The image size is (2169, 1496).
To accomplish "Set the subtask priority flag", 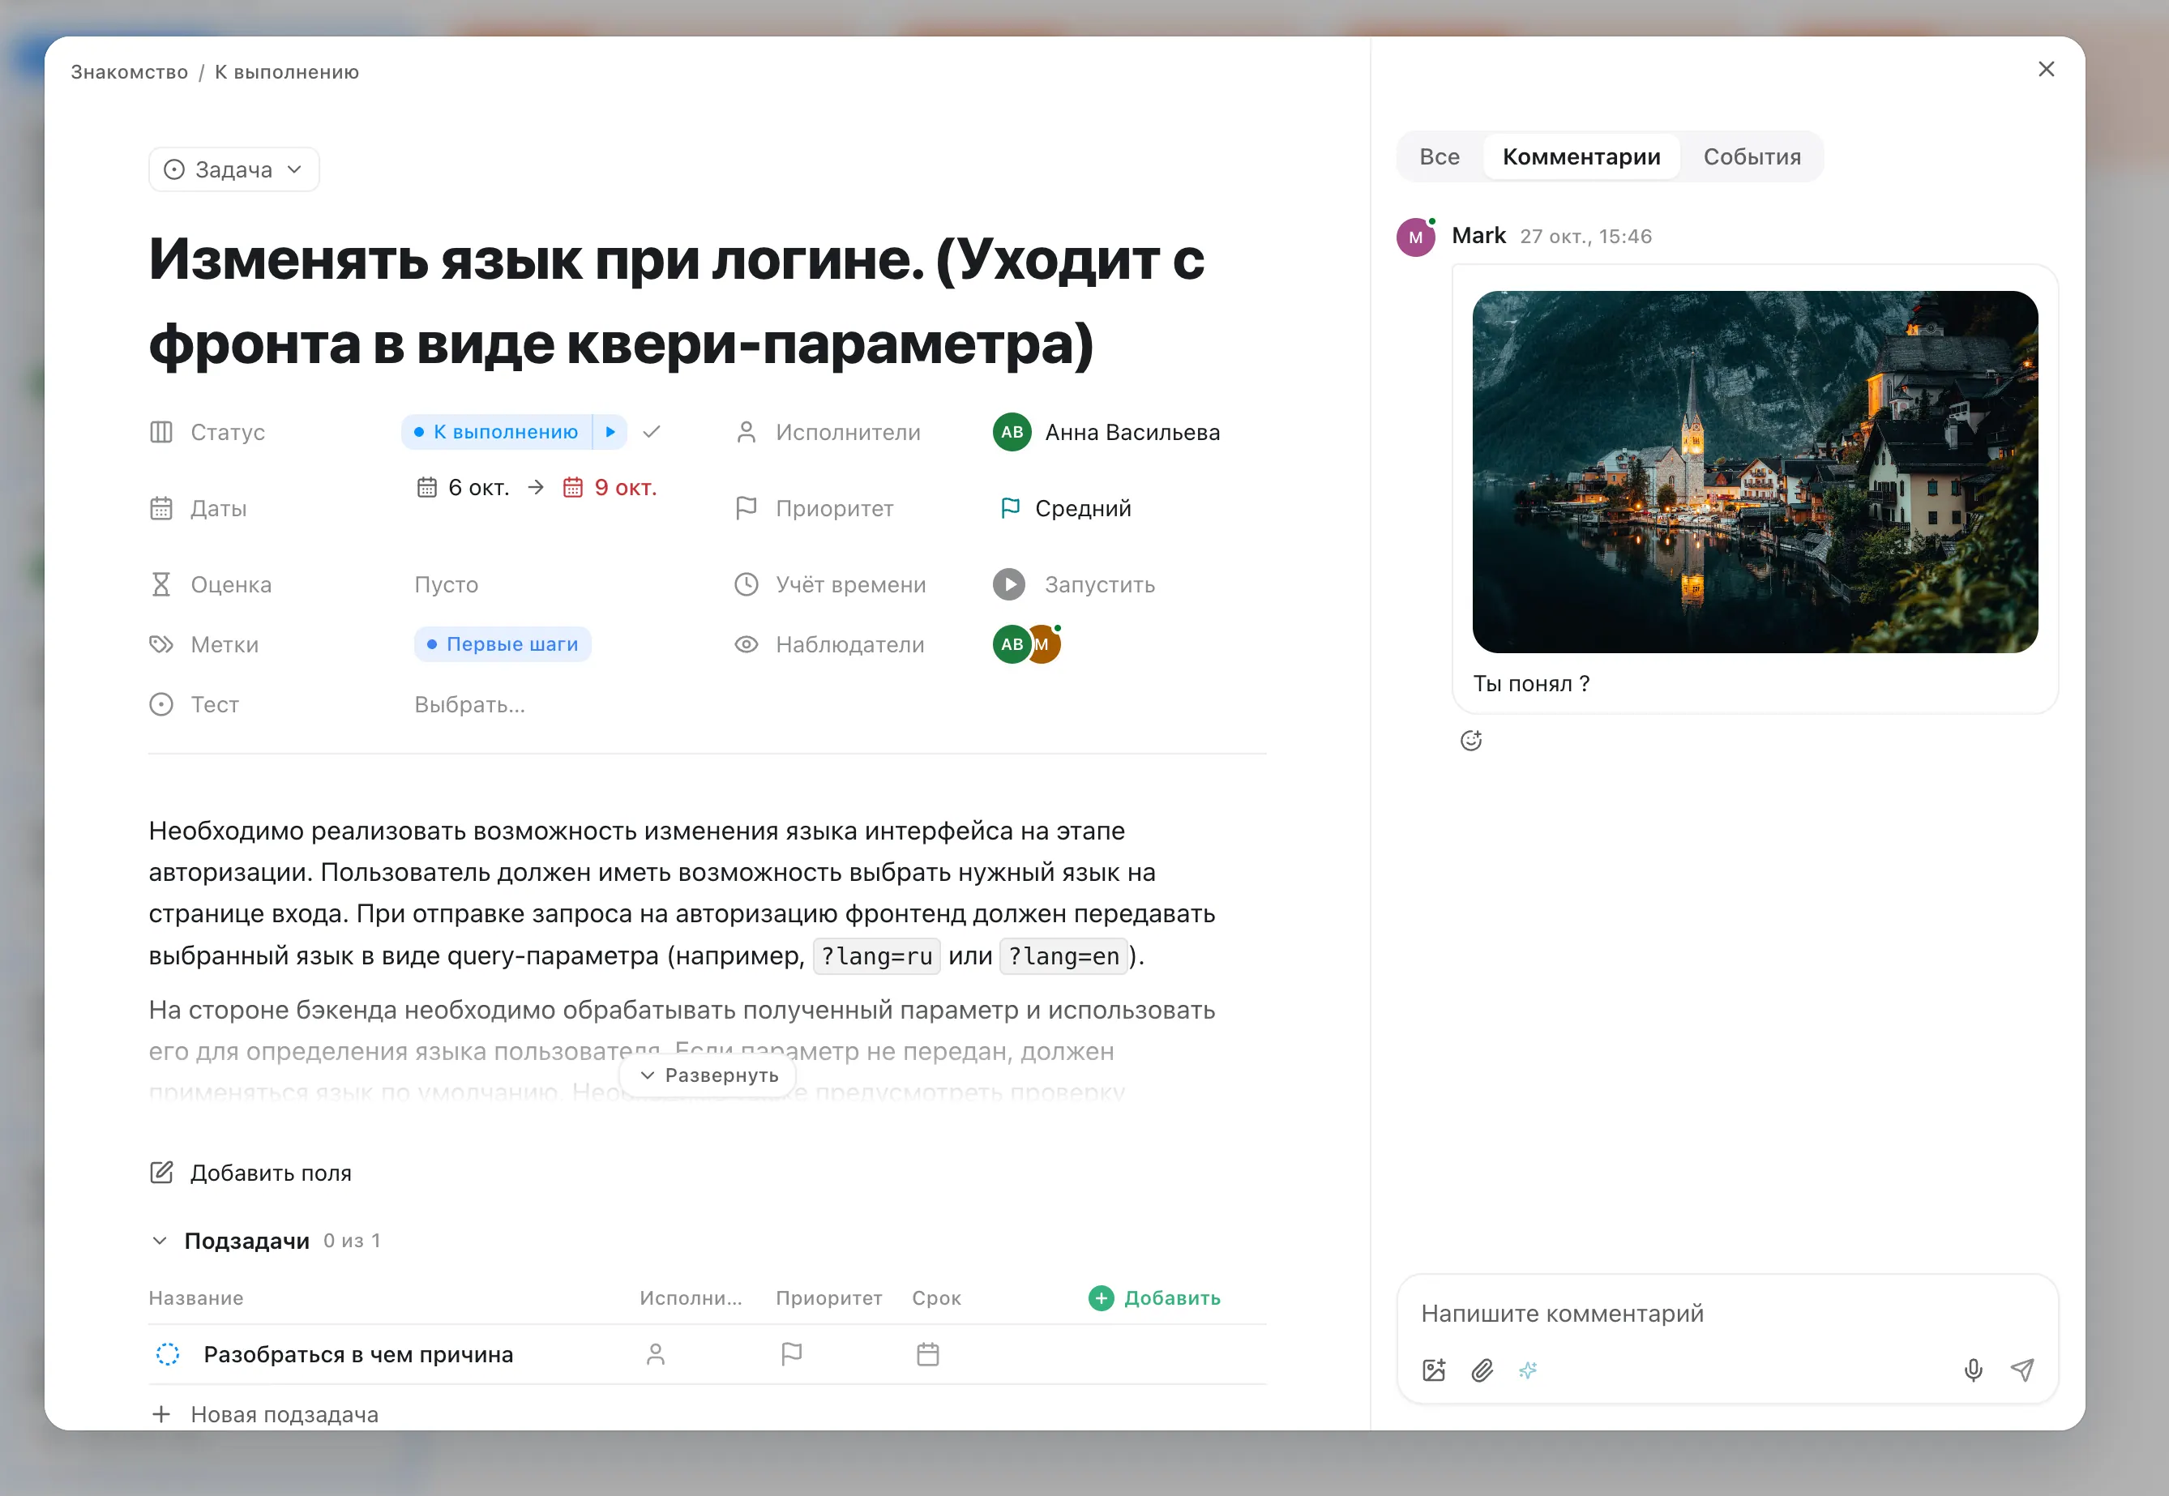I will click(x=791, y=1354).
